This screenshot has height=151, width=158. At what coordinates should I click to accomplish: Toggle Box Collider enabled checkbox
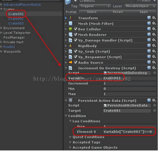[x=75, y=29]
